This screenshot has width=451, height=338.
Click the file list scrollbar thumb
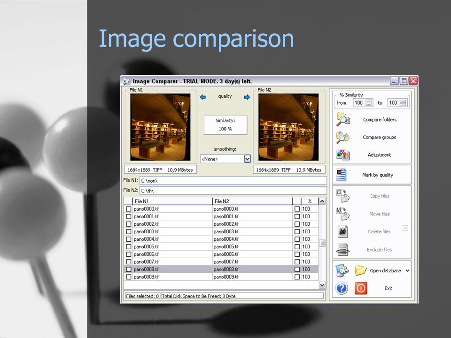tap(322, 243)
